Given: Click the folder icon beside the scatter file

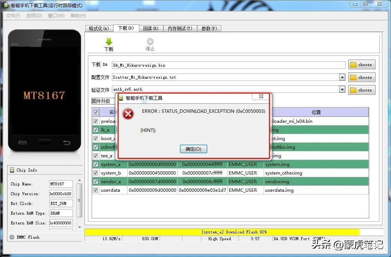Looking at the screenshot, I should click(x=353, y=78).
